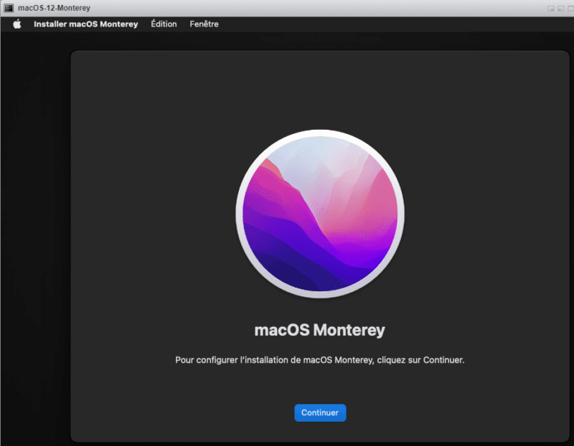Click the macOS-12-Monterey window title text
This screenshot has height=446, width=574.
coord(55,8)
